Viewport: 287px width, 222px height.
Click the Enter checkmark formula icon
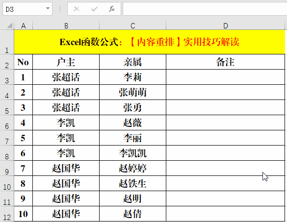pyautogui.click(x=94, y=9)
